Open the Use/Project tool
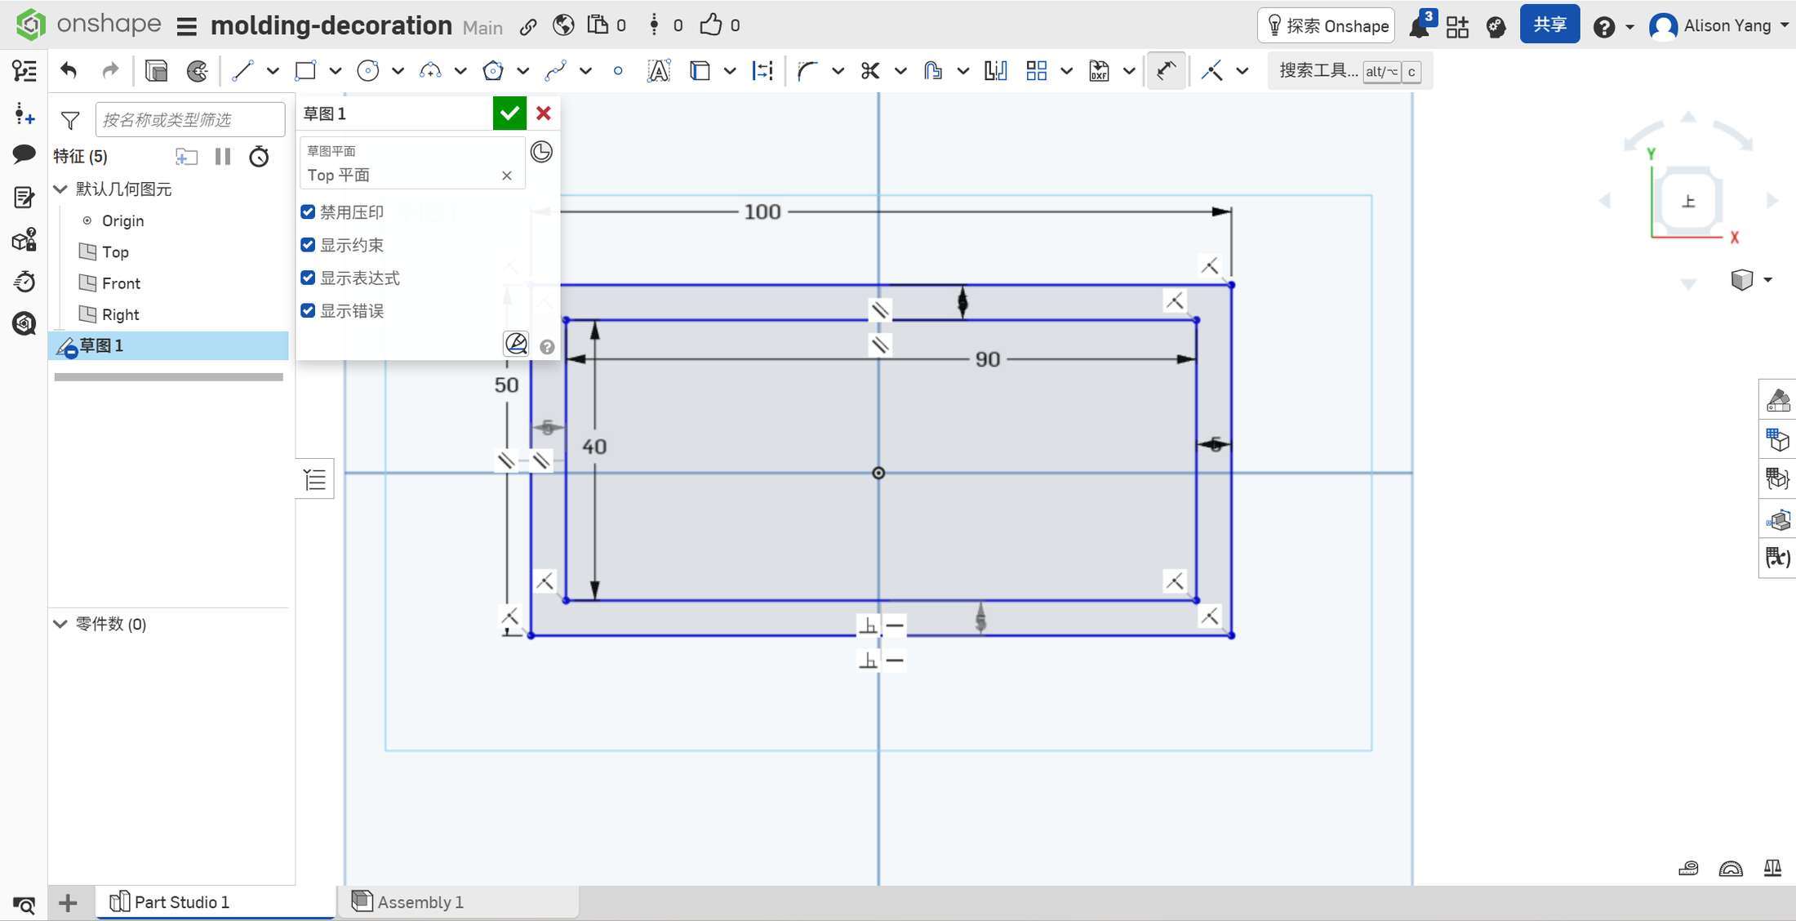Image resolution: width=1796 pixels, height=921 pixels. pos(700,71)
